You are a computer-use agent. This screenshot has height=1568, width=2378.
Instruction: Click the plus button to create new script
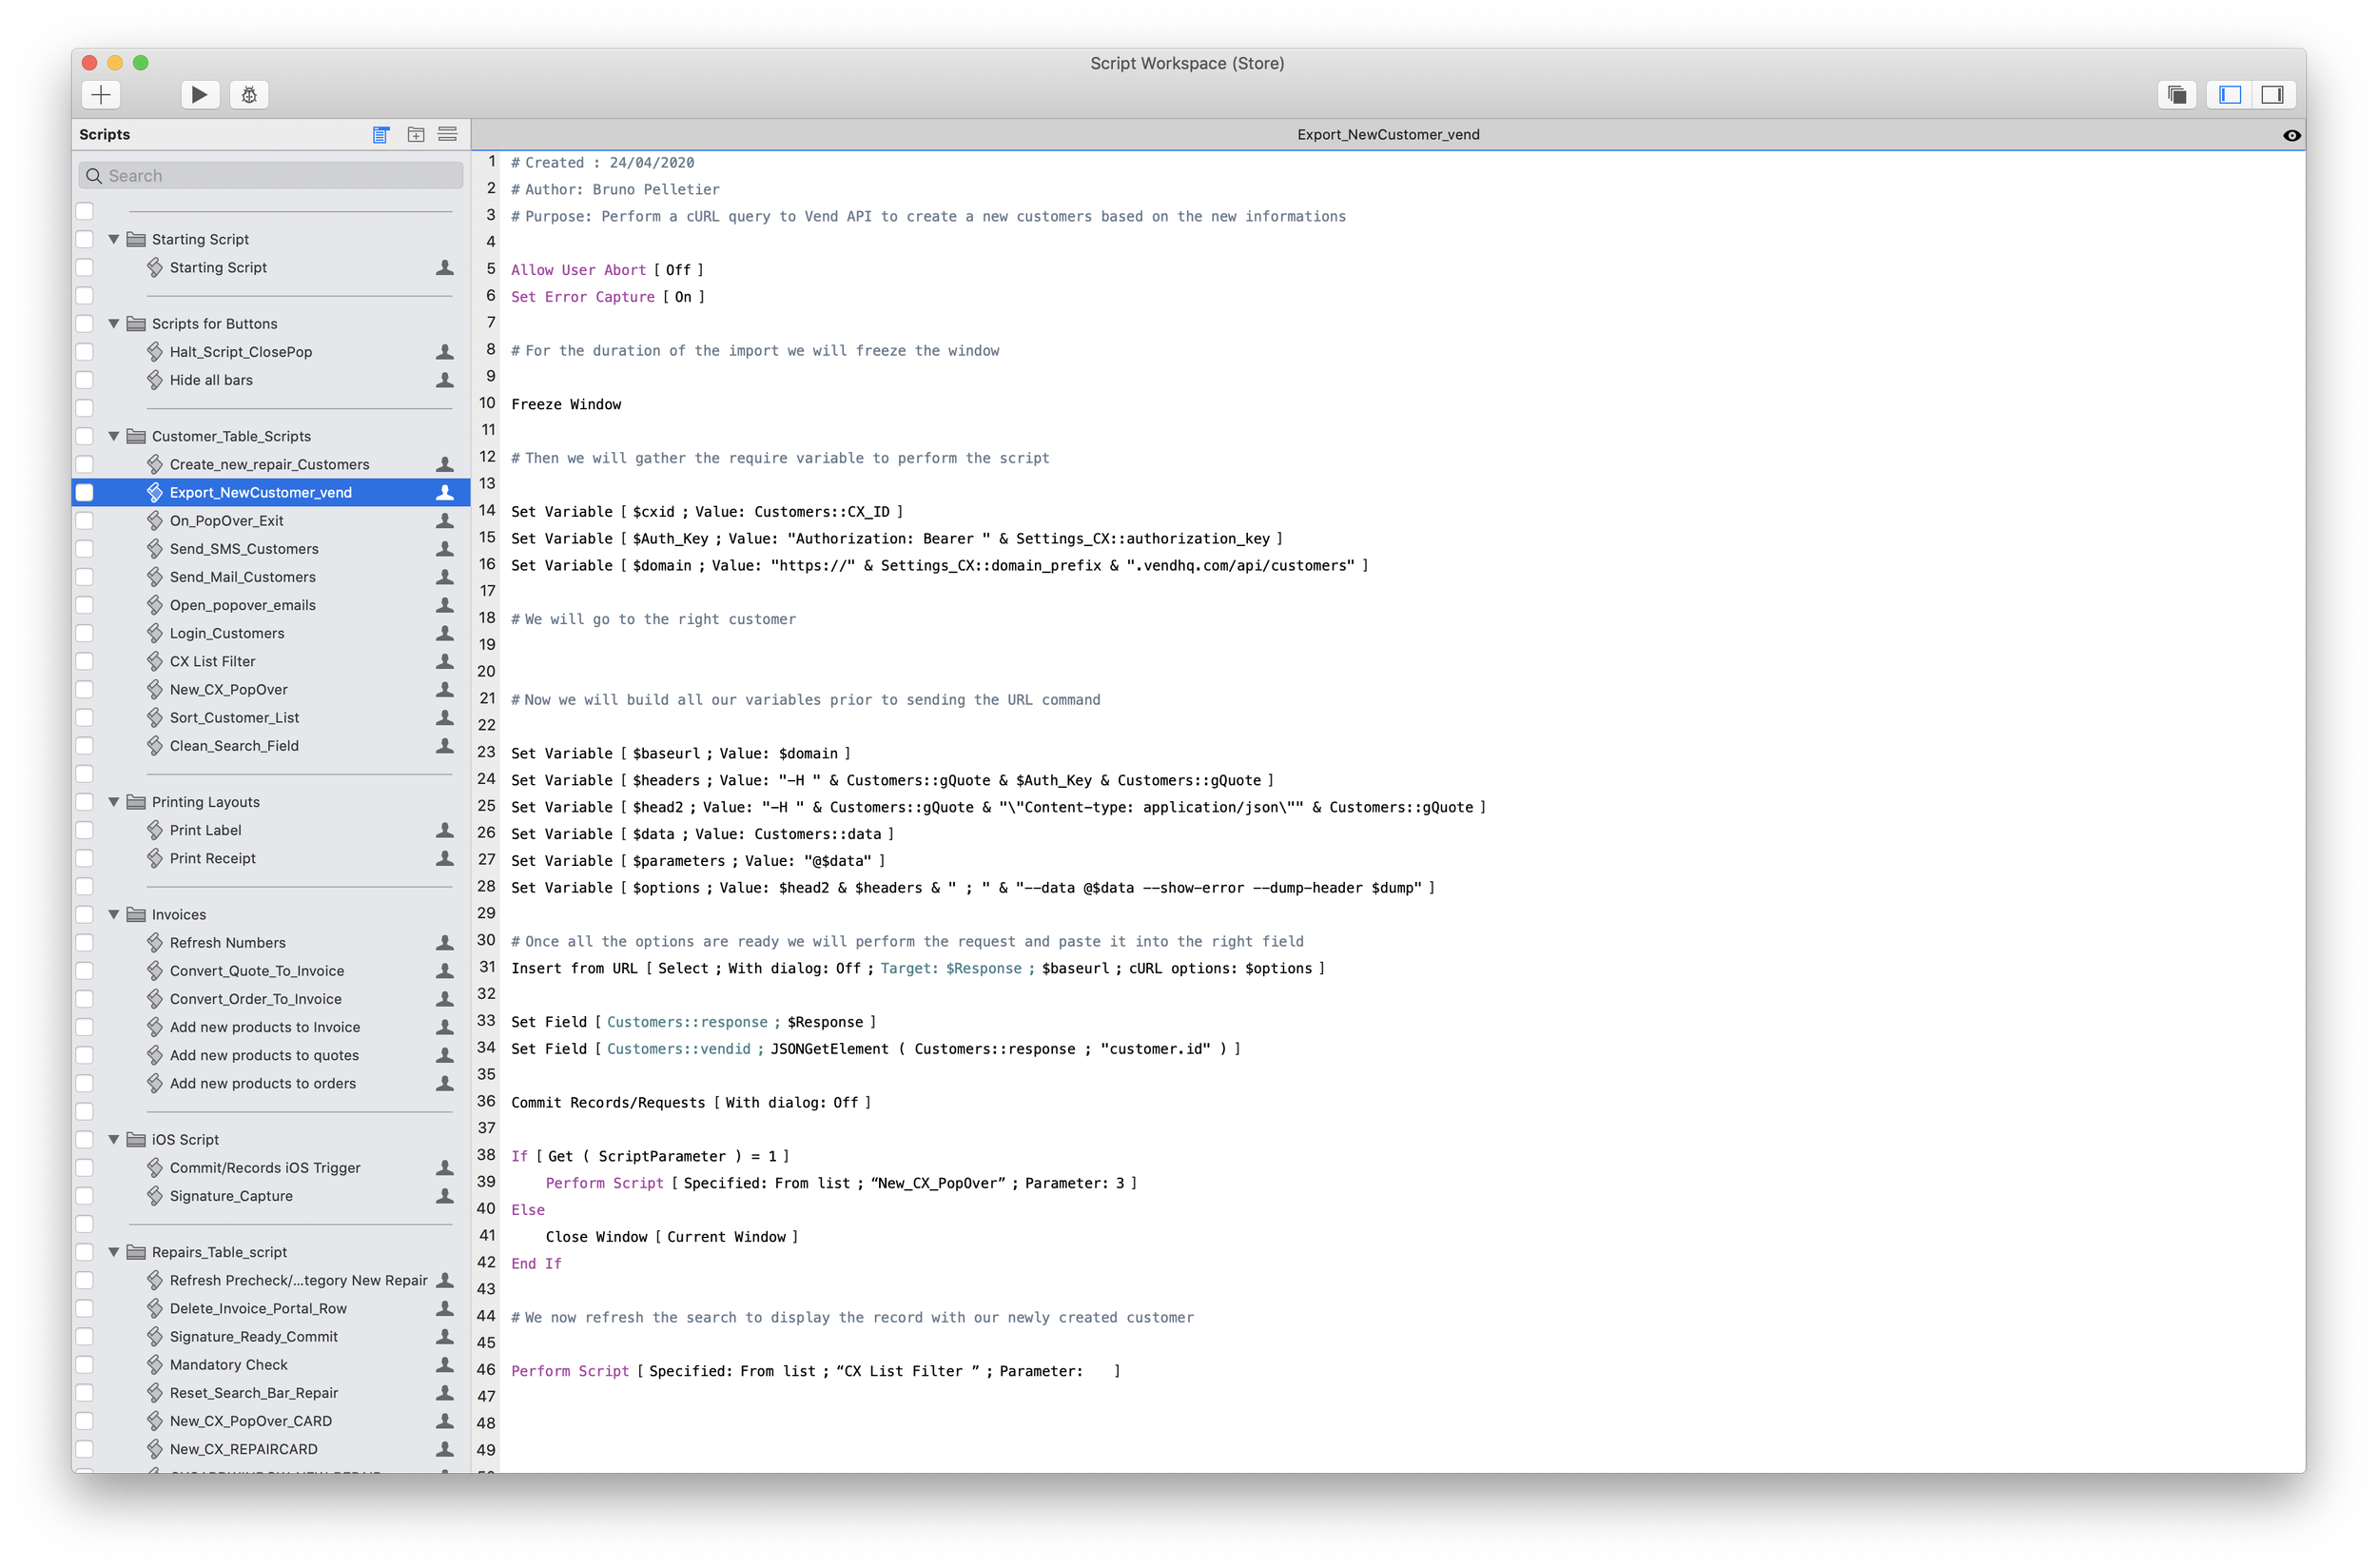[x=100, y=94]
